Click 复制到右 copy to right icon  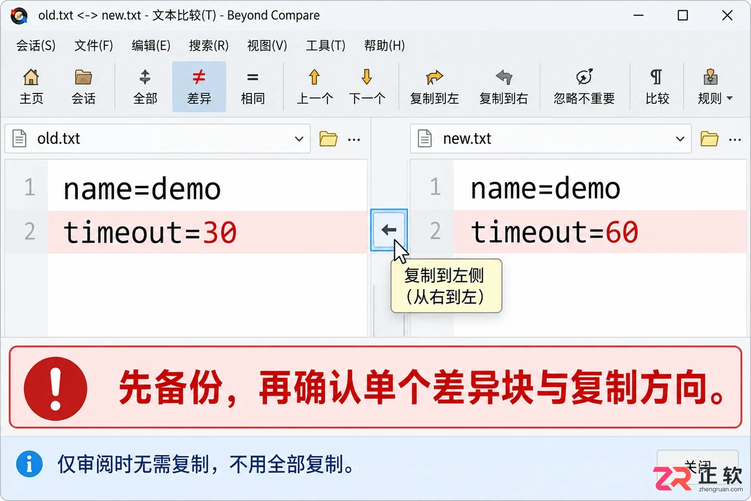[504, 87]
